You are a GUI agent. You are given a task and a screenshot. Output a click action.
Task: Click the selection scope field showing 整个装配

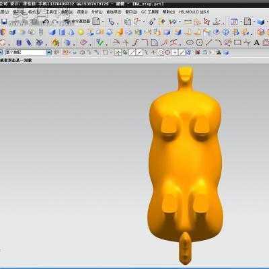[x=26, y=52]
